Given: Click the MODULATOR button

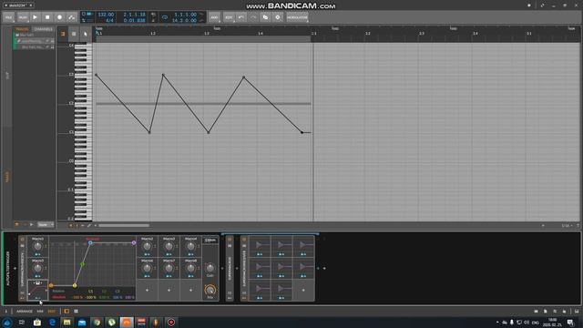Looking at the screenshot, I should (x=297, y=17).
